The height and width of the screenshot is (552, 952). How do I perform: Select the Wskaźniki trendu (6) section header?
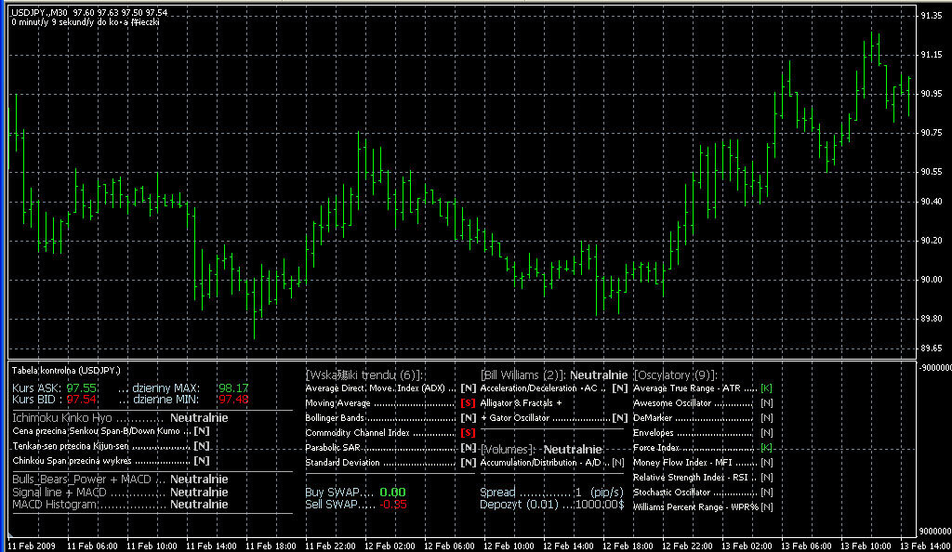click(364, 374)
